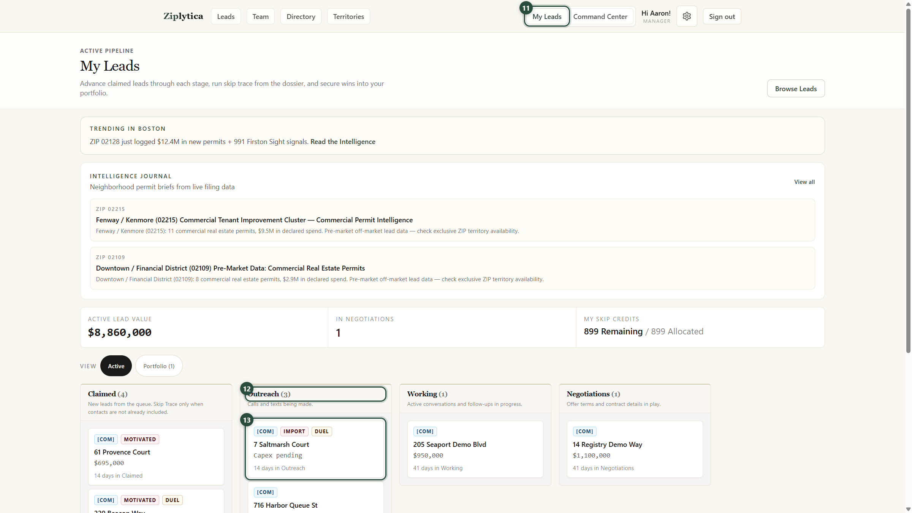The width and height of the screenshot is (912, 513).
Task: Click the $950,000 price on Seaport Demo Blvd
Action: point(428,455)
